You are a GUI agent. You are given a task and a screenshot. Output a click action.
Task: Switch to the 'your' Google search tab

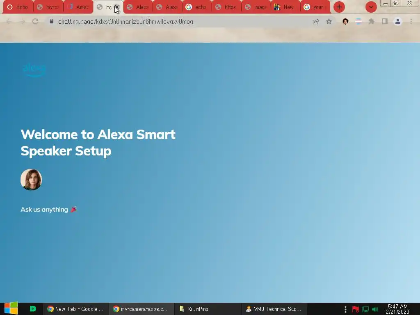click(315, 7)
